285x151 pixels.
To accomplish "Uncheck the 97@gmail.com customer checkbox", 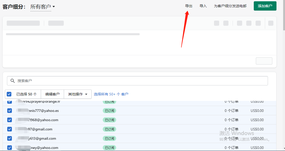I will coord(10,129).
